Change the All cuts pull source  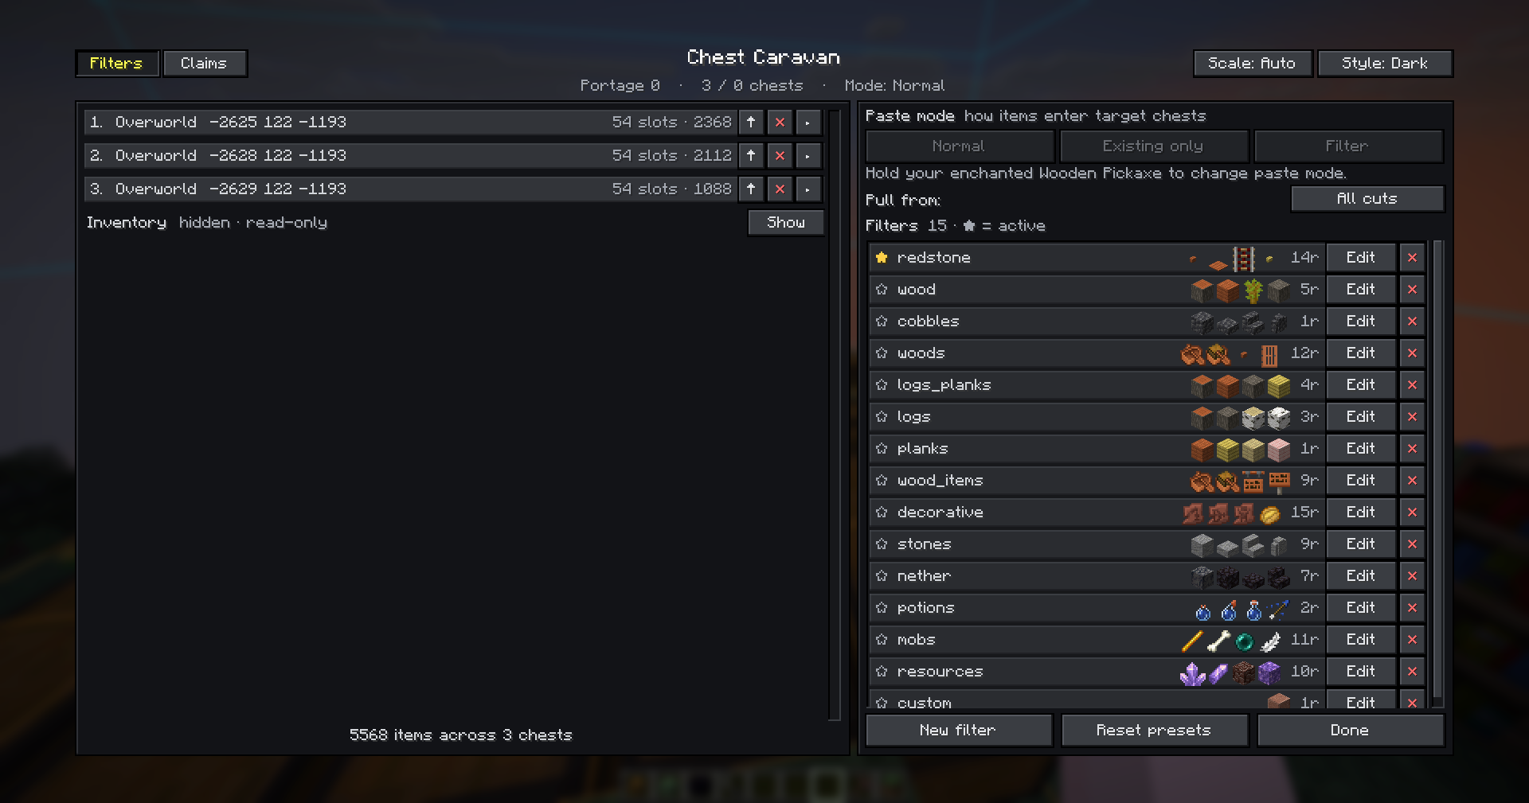coord(1367,198)
